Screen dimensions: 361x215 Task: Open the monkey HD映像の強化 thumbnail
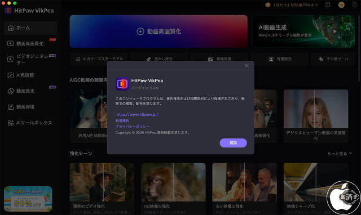[x=173, y=182]
